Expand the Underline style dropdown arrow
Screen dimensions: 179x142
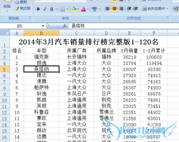point(57,9)
